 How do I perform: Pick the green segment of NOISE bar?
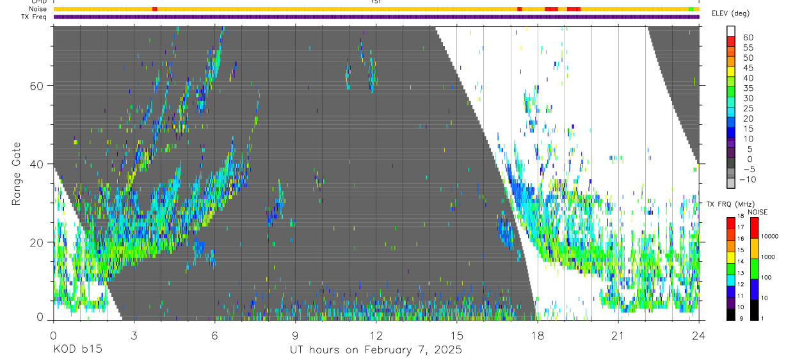tap(755, 268)
